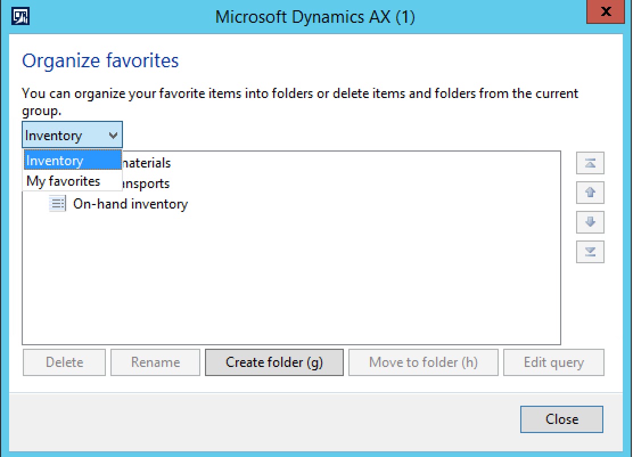Click the red window close X
The width and height of the screenshot is (633, 457).
pyautogui.click(x=607, y=13)
